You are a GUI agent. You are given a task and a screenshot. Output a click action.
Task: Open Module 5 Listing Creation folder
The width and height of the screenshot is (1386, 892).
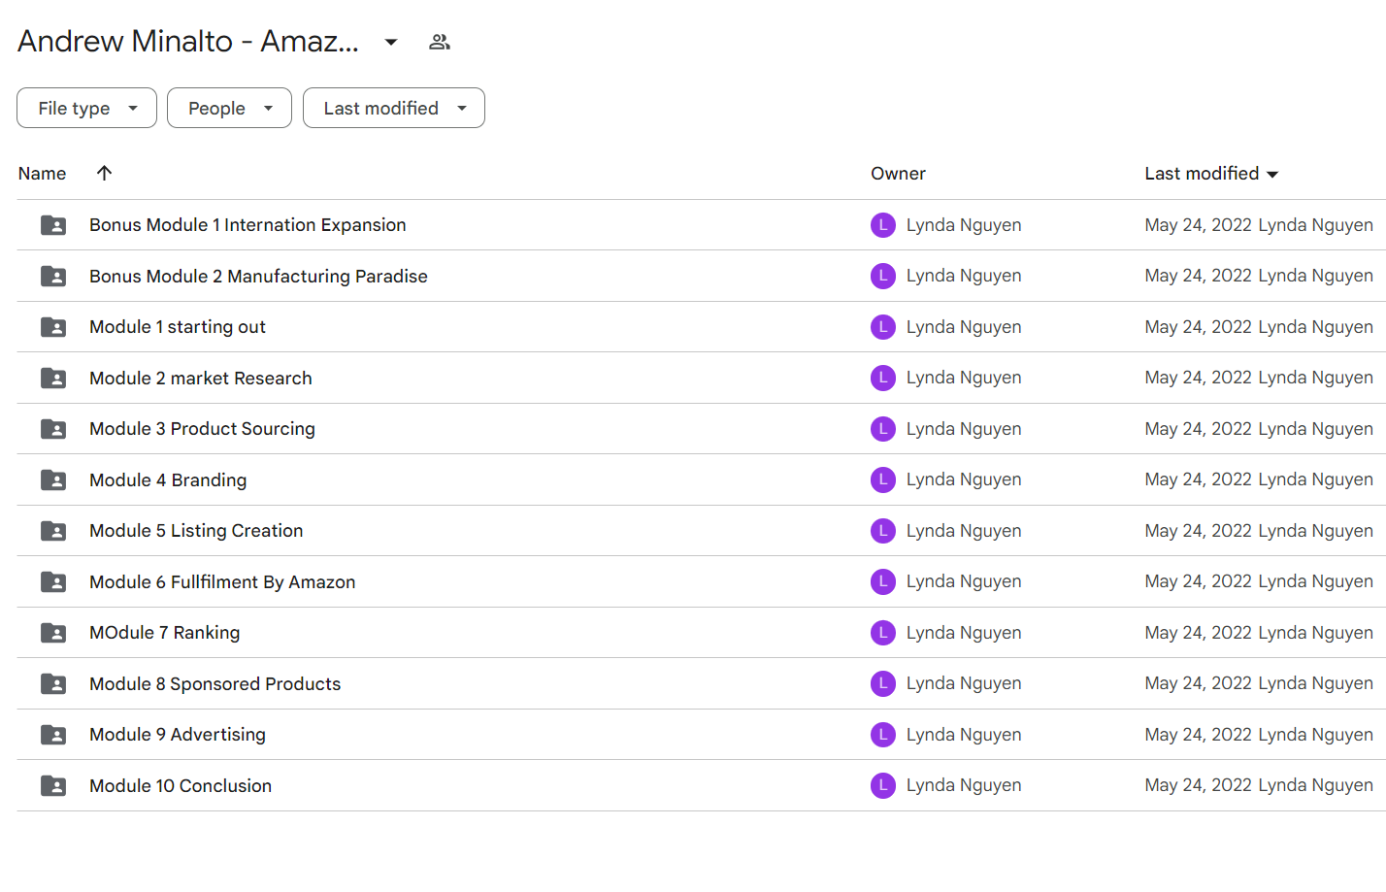(196, 531)
